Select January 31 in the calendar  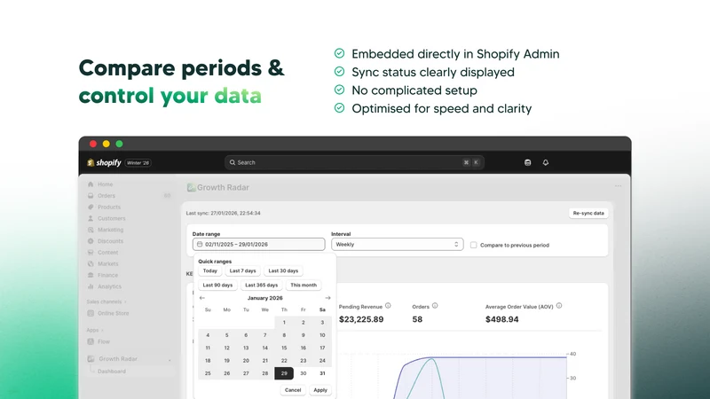[322, 373]
